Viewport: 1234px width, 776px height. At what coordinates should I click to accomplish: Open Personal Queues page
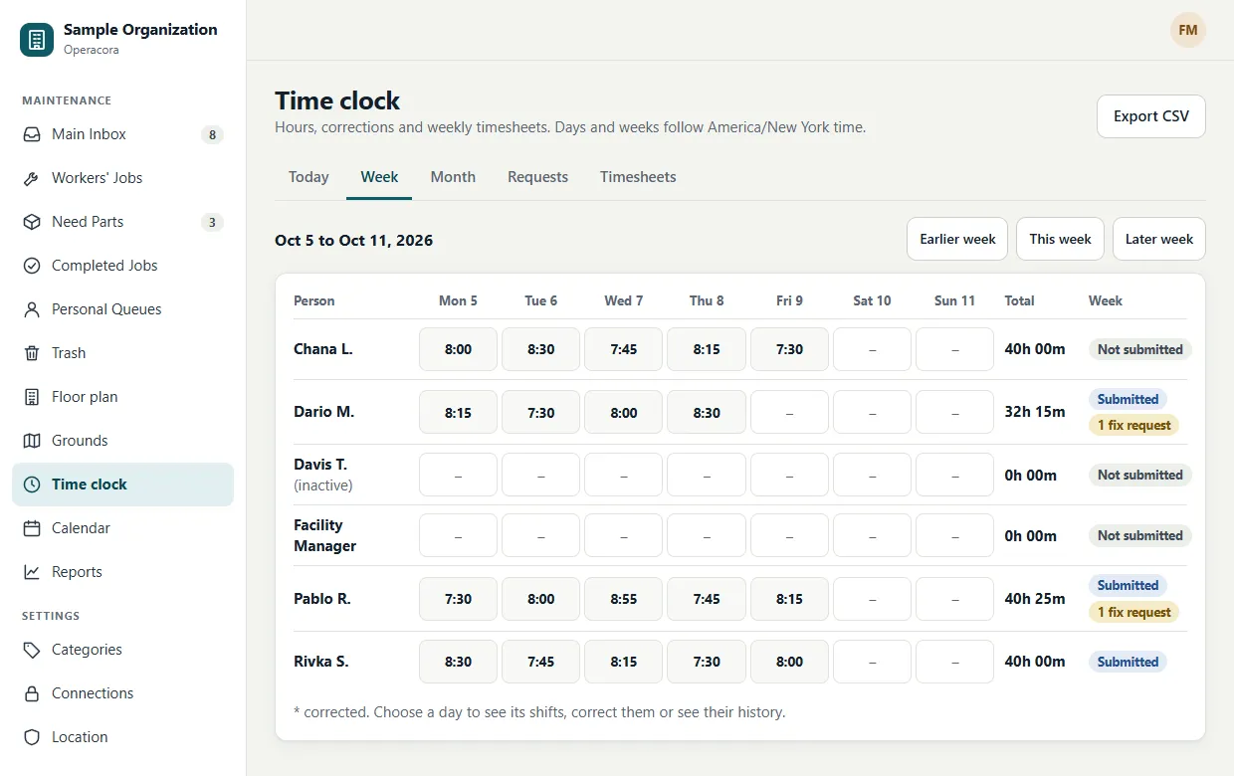[123, 309]
